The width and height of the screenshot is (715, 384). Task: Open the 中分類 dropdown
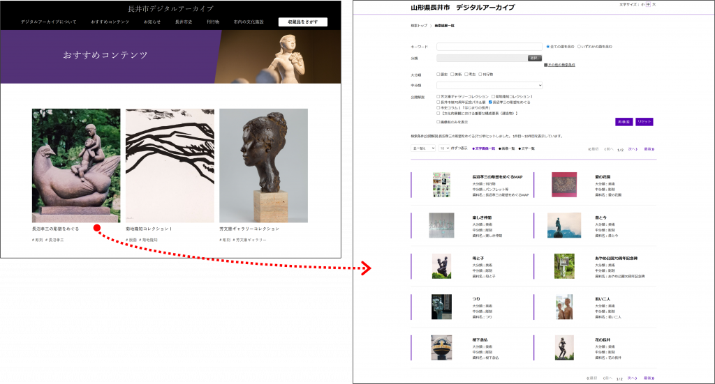(x=479, y=85)
